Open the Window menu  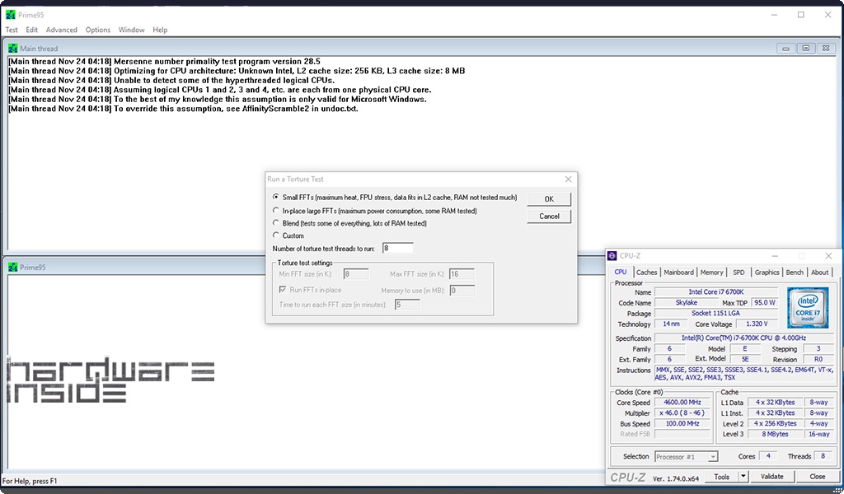click(x=131, y=30)
